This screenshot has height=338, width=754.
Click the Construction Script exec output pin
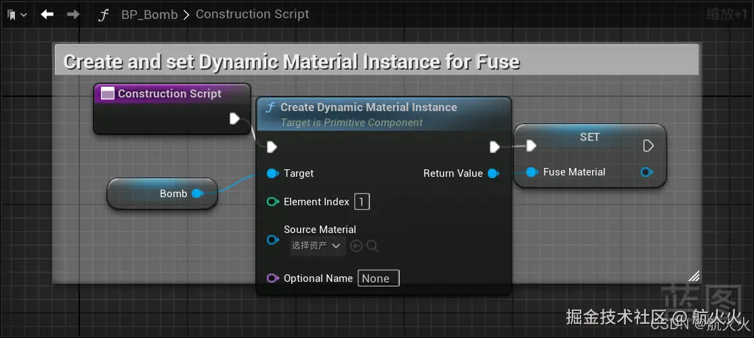(x=234, y=119)
